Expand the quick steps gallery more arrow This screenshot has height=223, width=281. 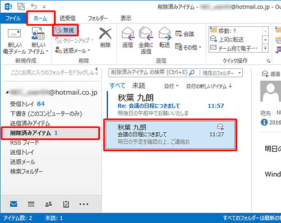[x=265, y=48]
